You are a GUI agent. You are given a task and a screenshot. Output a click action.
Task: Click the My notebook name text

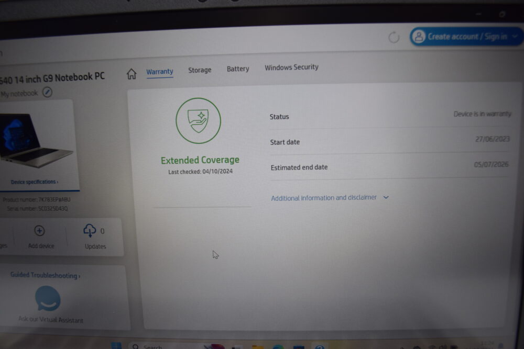pos(19,94)
